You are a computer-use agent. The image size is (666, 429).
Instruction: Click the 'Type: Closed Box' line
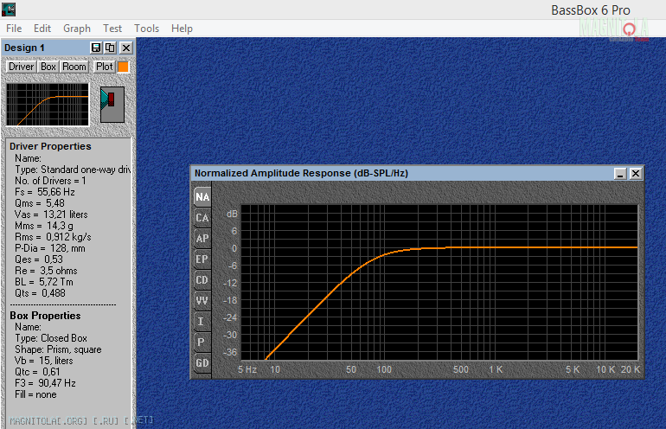click(51, 338)
